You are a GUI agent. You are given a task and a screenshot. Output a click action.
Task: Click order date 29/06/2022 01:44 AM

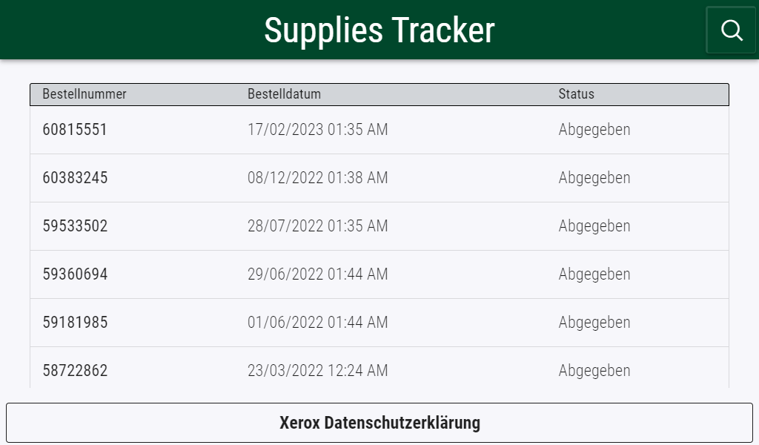(317, 274)
